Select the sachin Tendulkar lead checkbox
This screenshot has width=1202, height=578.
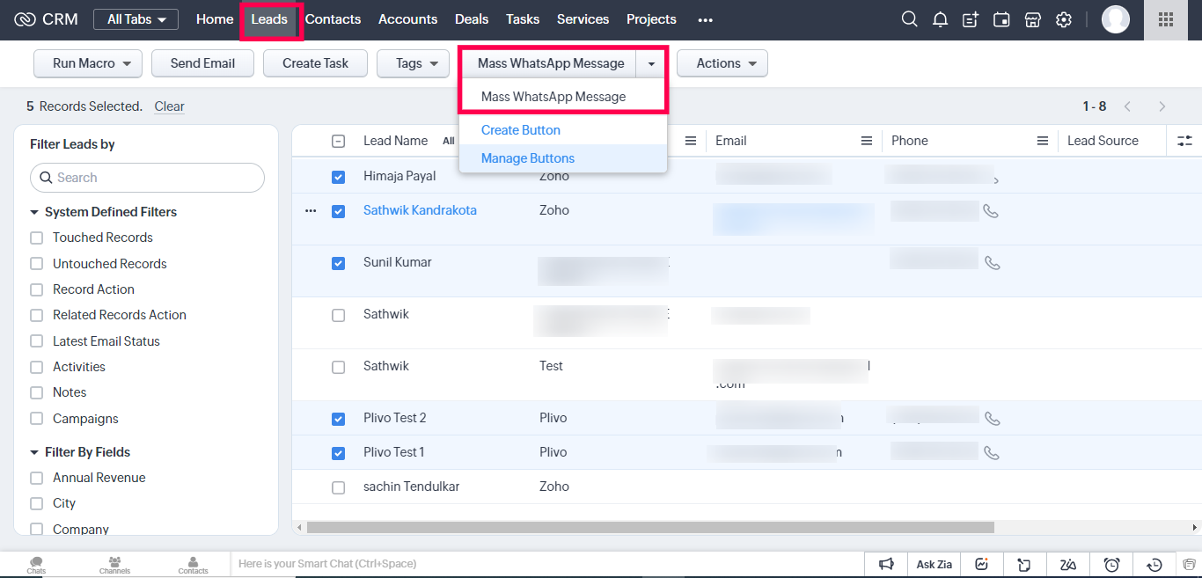[339, 487]
